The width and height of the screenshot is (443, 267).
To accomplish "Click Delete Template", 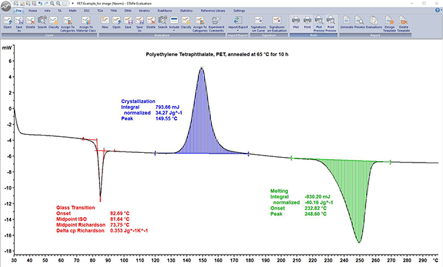I will pyautogui.click(x=404, y=24).
